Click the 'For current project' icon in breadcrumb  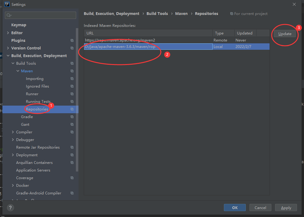pyautogui.click(x=232, y=13)
